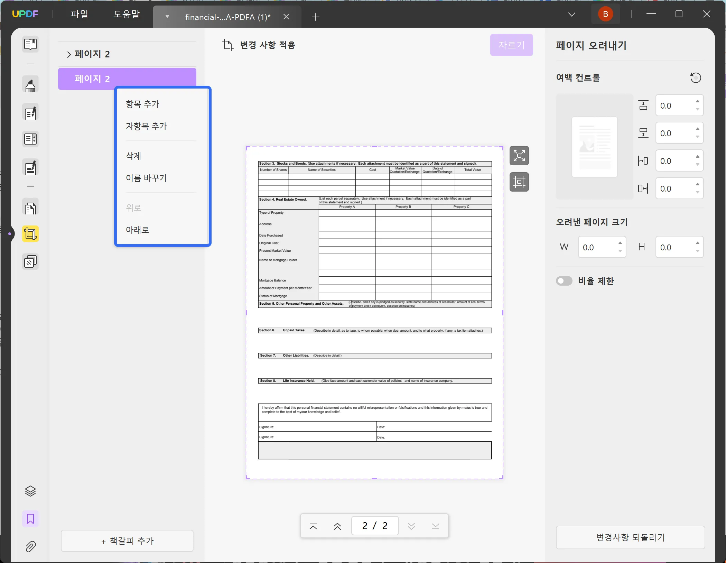Open the user account avatar B
Image resolution: width=726 pixels, height=563 pixels.
(x=605, y=14)
